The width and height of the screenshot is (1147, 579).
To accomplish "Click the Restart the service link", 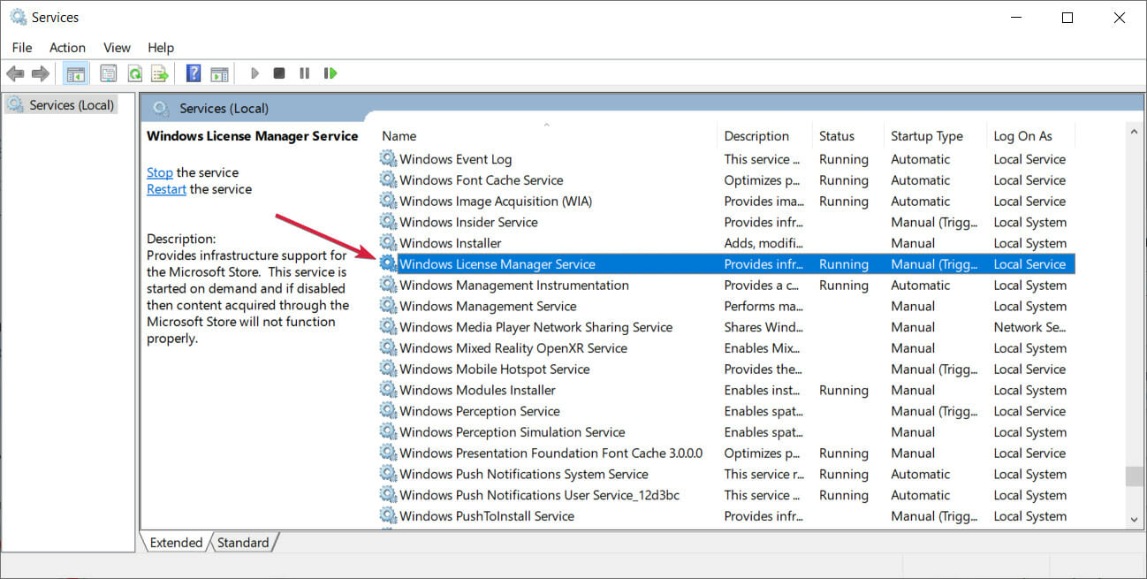I will [166, 189].
